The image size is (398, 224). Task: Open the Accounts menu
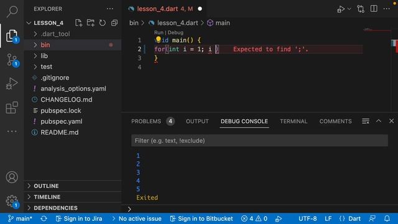12,177
